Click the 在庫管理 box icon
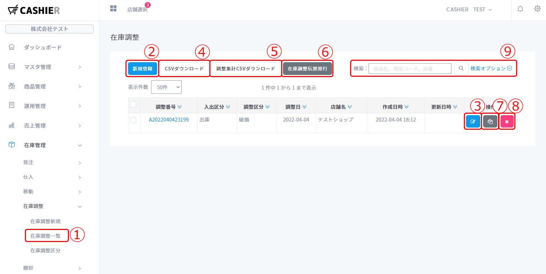This screenshot has width=546, height=274. pos(12,145)
